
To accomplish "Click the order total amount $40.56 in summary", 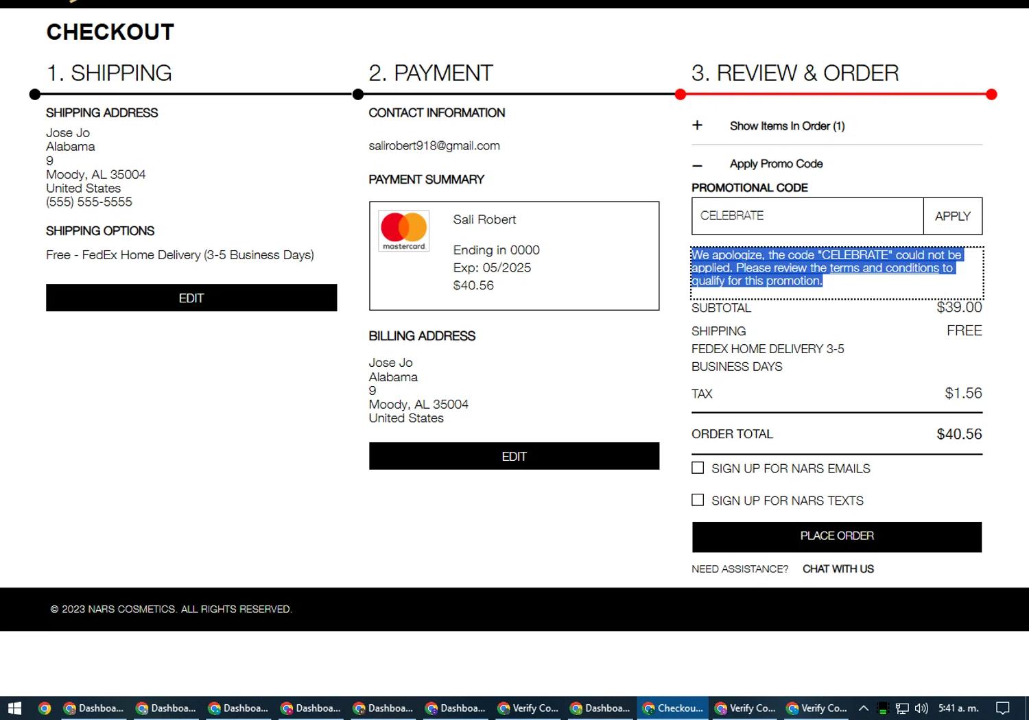I will (x=959, y=434).
